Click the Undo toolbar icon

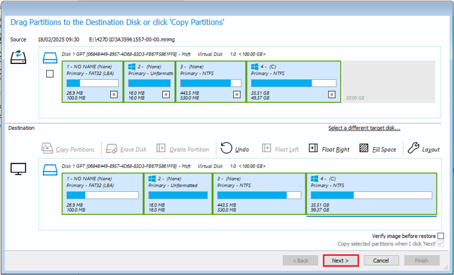(x=226, y=149)
